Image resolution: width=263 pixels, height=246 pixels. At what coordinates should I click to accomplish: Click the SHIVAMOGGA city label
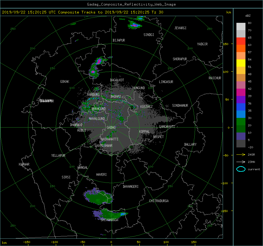tap(109, 220)
